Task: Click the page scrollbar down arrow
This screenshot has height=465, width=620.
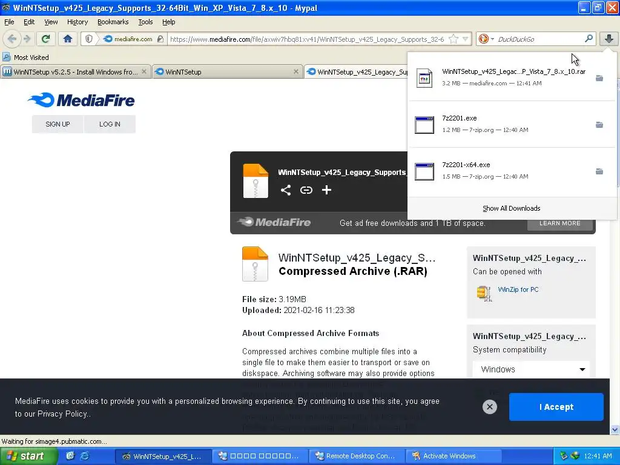Action: coord(615,430)
